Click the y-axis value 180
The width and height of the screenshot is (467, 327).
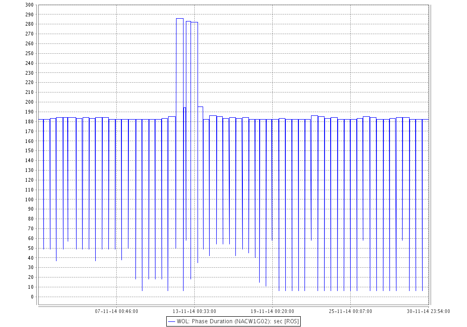(x=29, y=121)
